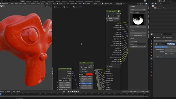Click the subdivision modifier edit mode icon
The image size is (176, 99).
(170, 44)
